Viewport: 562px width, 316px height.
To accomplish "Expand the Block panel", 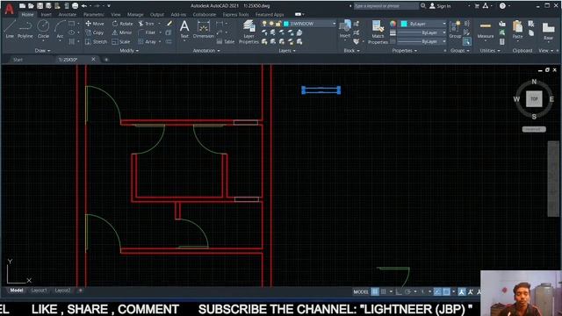I will click(x=351, y=51).
